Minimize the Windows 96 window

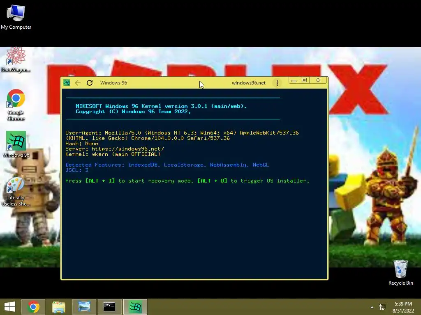294,80
